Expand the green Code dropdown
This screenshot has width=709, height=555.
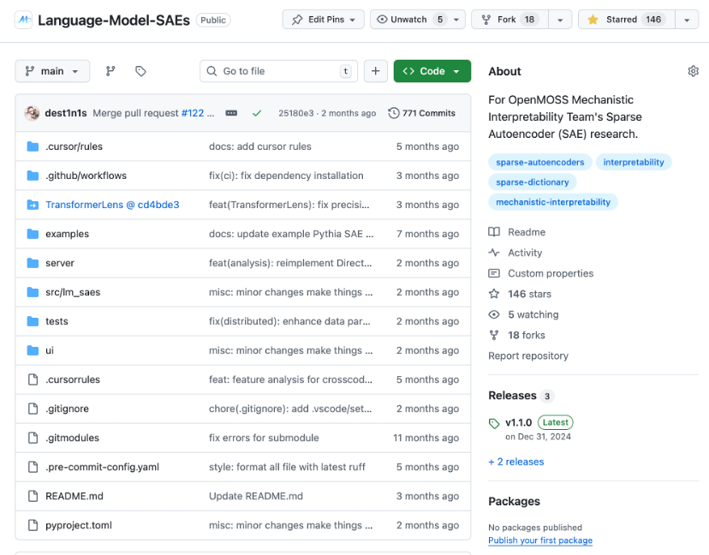coord(432,71)
